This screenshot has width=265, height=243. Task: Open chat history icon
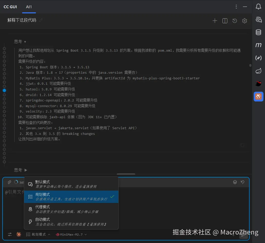coord(235,21)
